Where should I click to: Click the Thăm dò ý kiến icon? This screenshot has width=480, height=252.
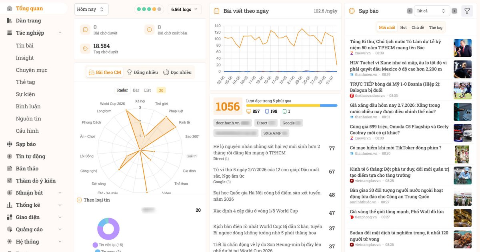tap(10, 180)
